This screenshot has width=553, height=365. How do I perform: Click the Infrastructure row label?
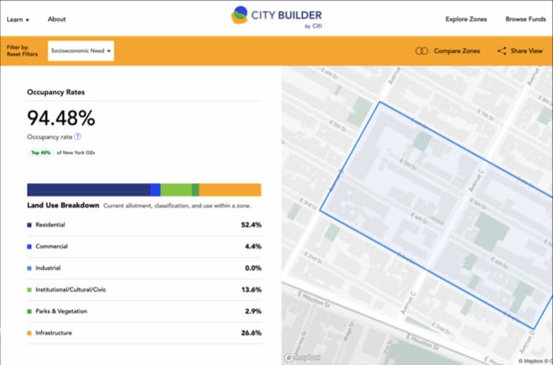click(x=53, y=332)
